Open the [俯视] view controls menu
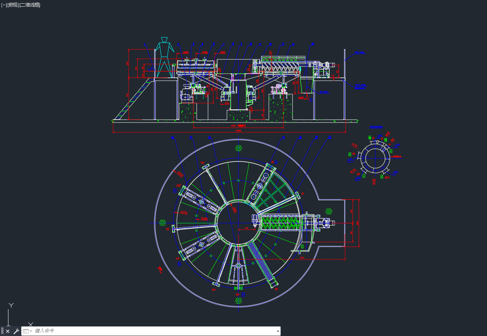Screen dimensions: 487x336 pyautogui.click(x=13, y=5)
